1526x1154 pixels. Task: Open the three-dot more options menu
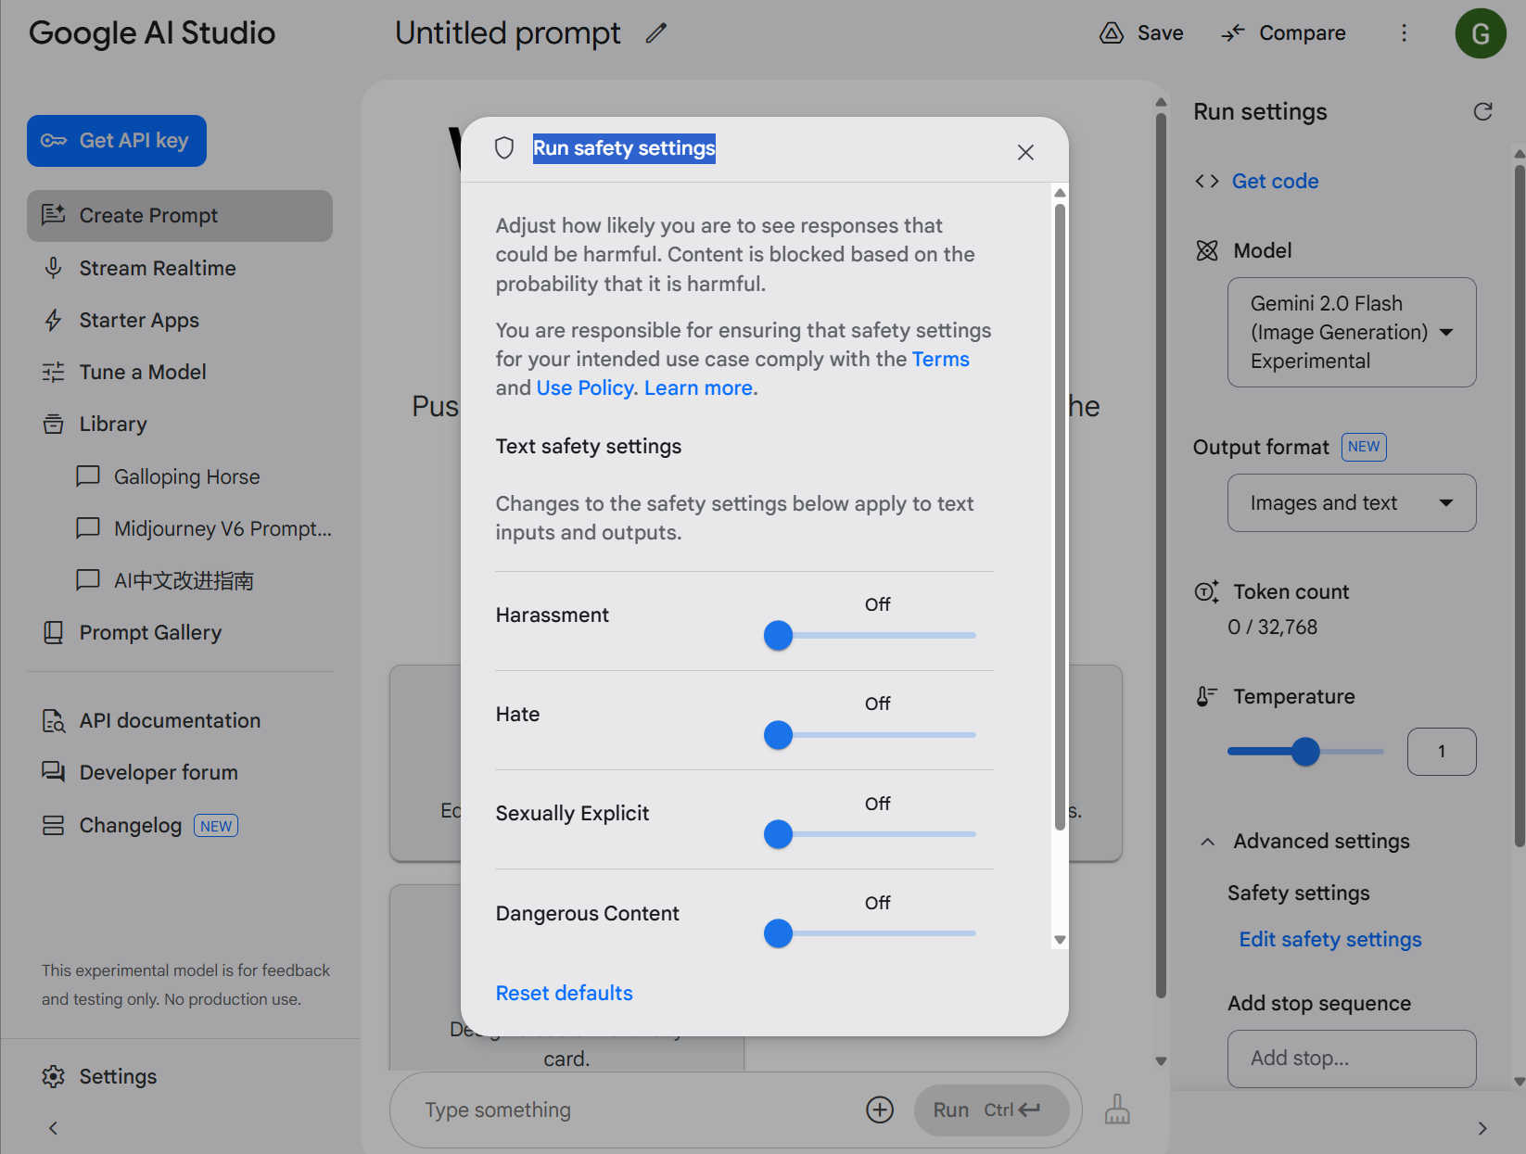tap(1404, 33)
